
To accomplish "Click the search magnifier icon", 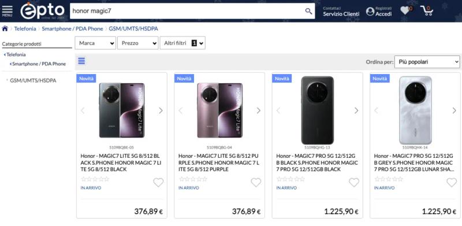I will (x=308, y=11).
